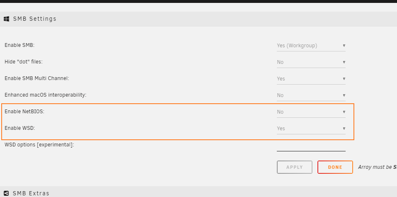Click the SMB Extras section title
Screen dimensions: 397x197
pyautogui.click(x=31, y=193)
